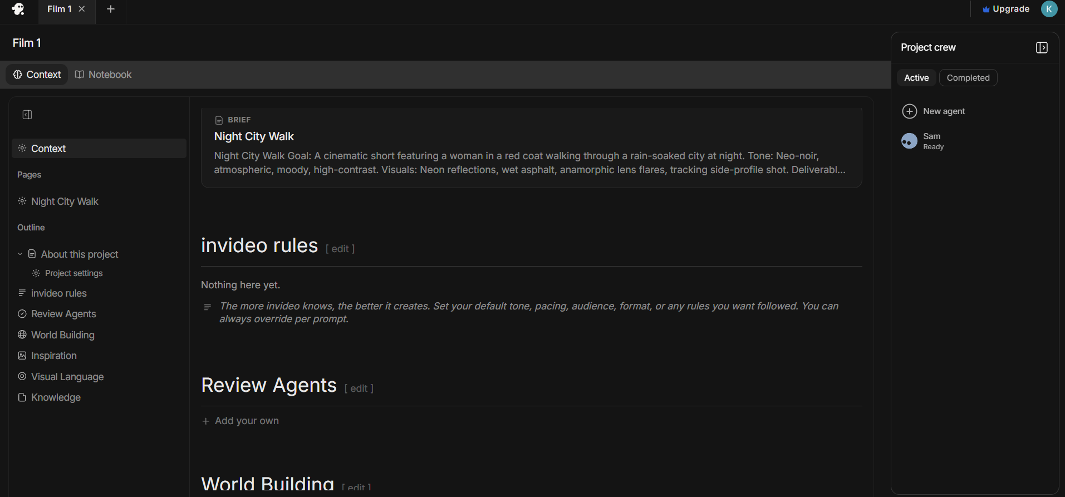The height and width of the screenshot is (497, 1065).
Task: Select About this project outline item
Action: click(x=80, y=254)
